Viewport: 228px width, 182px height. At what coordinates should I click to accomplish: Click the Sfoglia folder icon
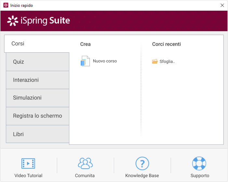155,62
